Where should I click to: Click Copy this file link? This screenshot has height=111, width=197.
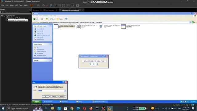click(40, 33)
